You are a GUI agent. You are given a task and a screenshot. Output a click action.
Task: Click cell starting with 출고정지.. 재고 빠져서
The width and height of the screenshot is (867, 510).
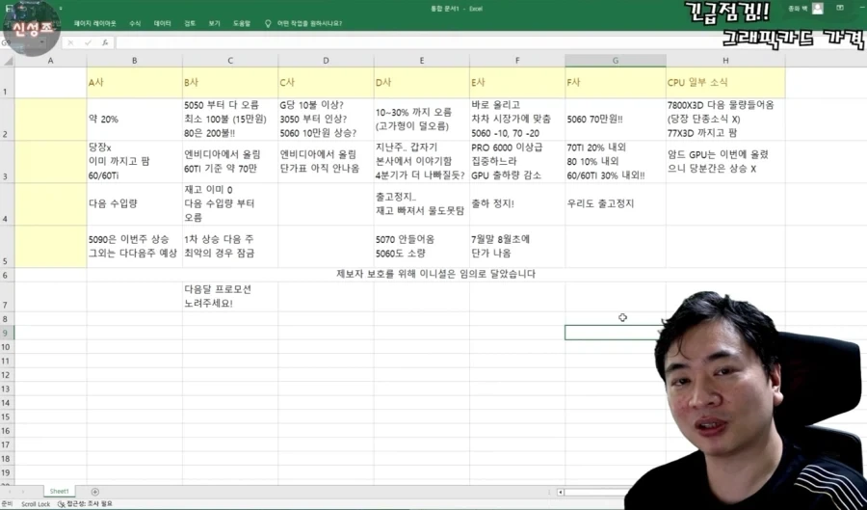point(421,203)
